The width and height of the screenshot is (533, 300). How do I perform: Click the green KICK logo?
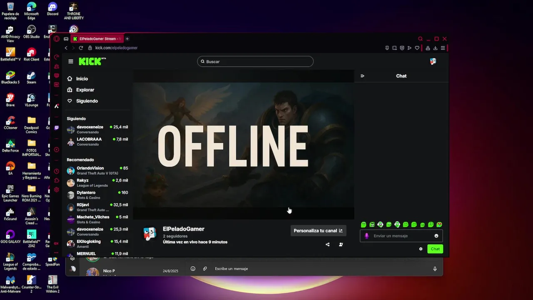tap(92, 61)
